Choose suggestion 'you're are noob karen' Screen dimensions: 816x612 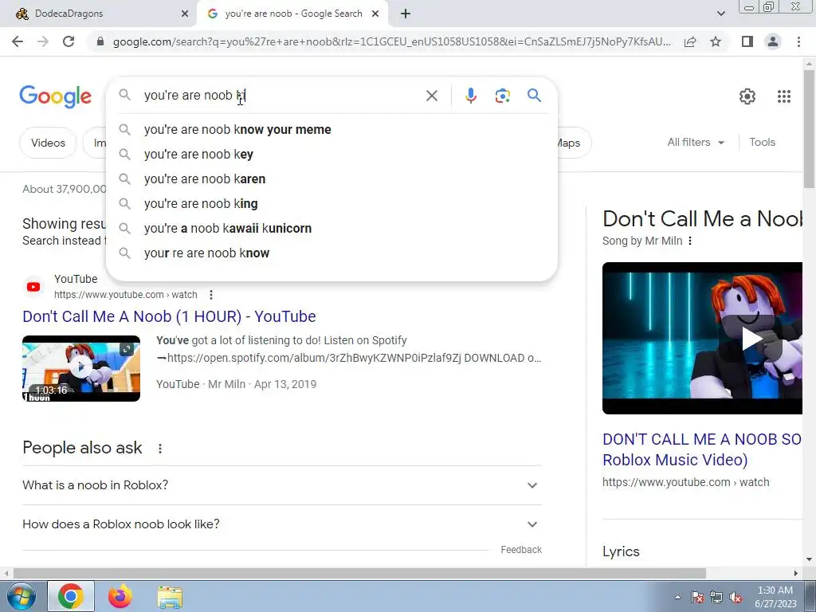331,179
